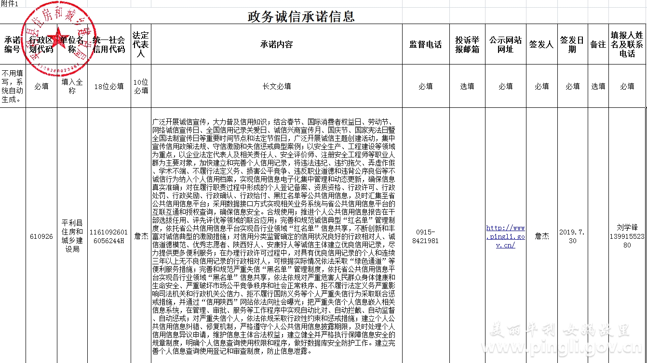Screen dimensions: 647x363
Task: Select the 统一社会信用代码 header cell
Action: [x=109, y=44]
